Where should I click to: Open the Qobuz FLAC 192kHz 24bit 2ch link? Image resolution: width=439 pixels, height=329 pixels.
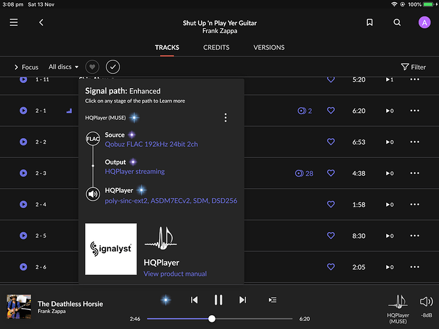pos(152,144)
